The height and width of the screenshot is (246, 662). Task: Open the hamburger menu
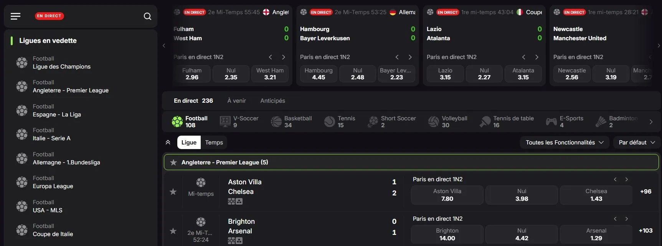tap(15, 16)
